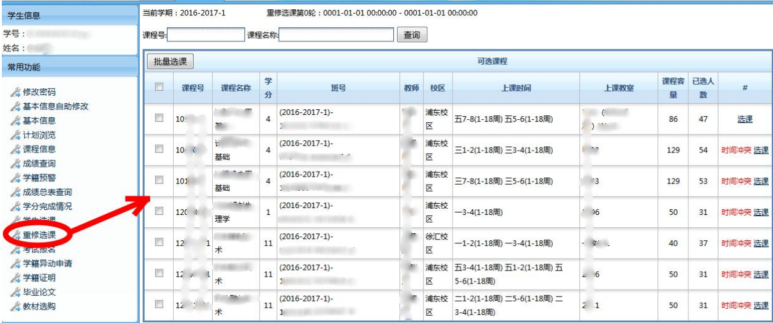Screen dimensions: 773x323
Task: Click 选课 link for the 86-capacity course
Action: click(745, 119)
